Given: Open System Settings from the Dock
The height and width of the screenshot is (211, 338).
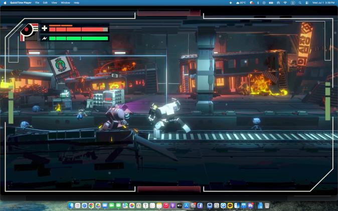Looking at the screenshot, I should click(193, 205).
